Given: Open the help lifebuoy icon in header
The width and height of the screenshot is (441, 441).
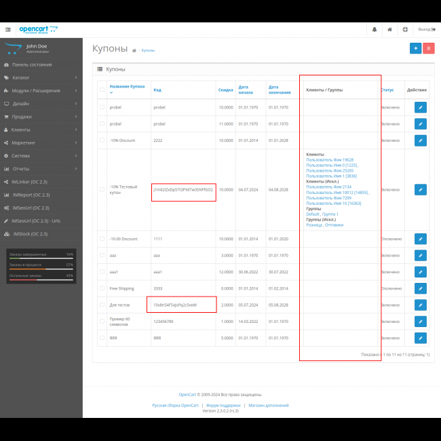Looking at the screenshot, I should (405, 29).
